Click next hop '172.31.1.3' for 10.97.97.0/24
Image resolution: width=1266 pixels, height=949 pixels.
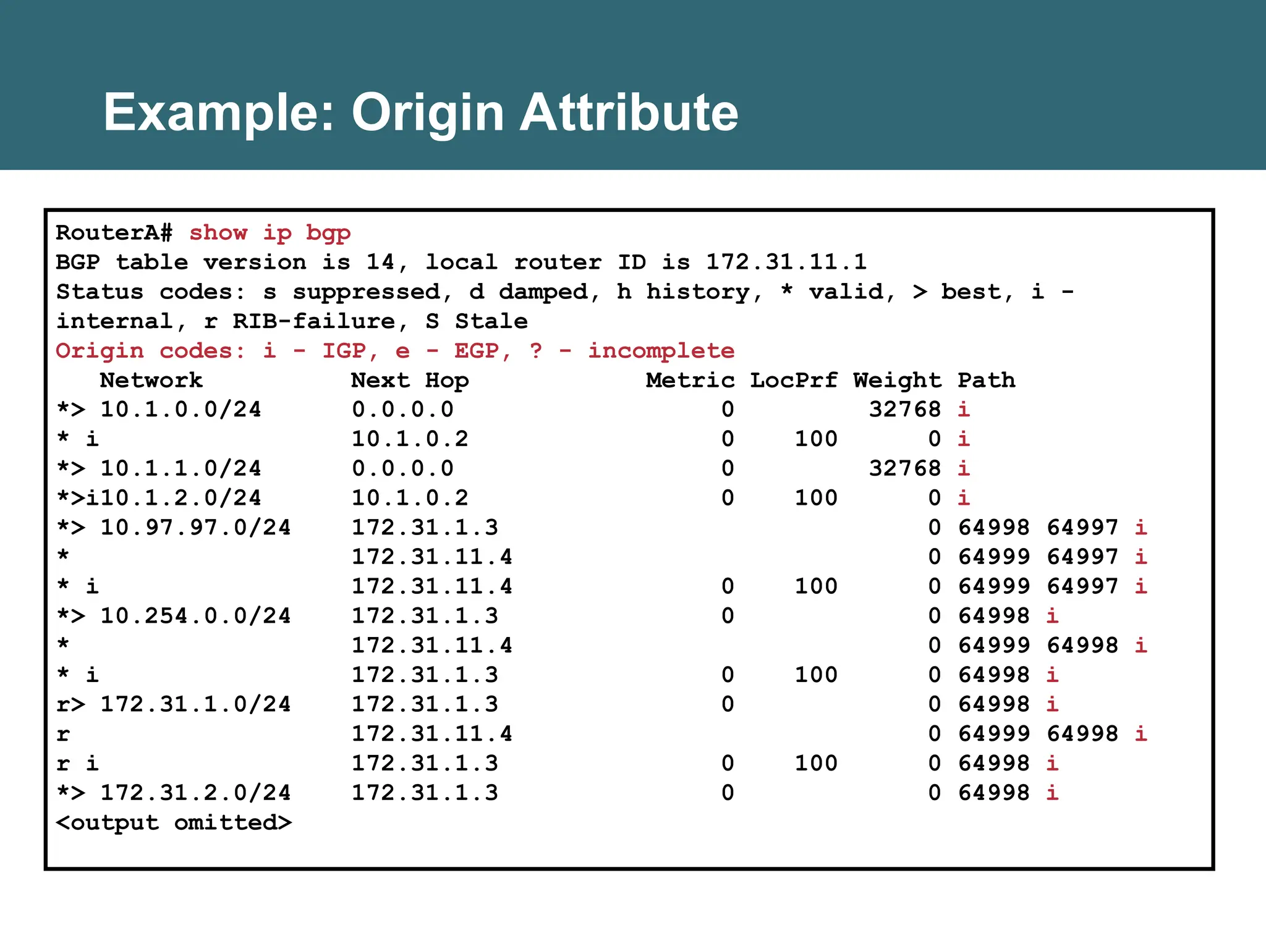click(x=425, y=528)
